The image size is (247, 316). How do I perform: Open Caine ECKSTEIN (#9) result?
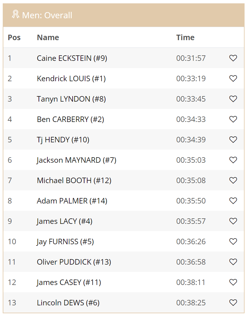click(72, 58)
